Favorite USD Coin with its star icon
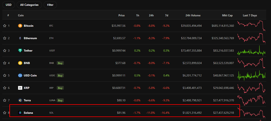This screenshot has height=121, width=271. pyautogui.click(x=5, y=75)
